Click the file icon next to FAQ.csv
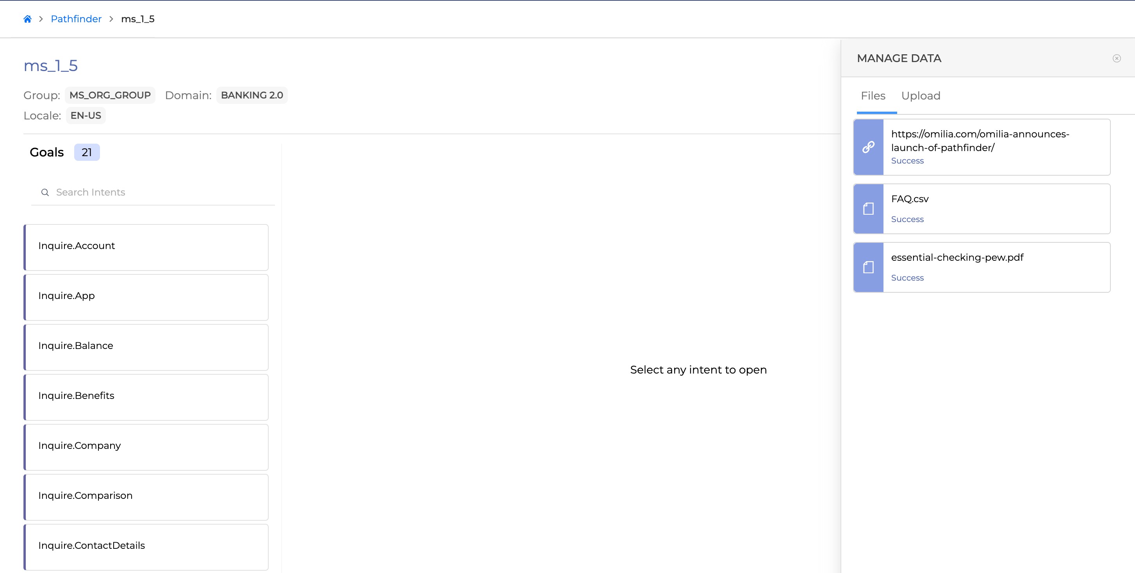Viewport: 1135px width, 573px height. point(868,209)
